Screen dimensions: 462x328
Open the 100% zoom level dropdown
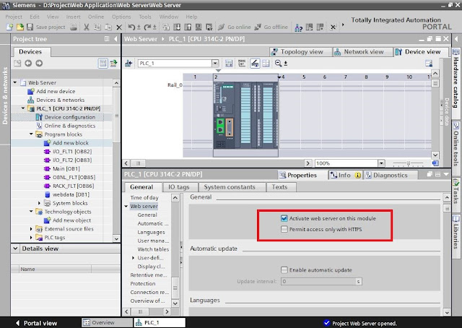pyautogui.click(x=381, y=163)
